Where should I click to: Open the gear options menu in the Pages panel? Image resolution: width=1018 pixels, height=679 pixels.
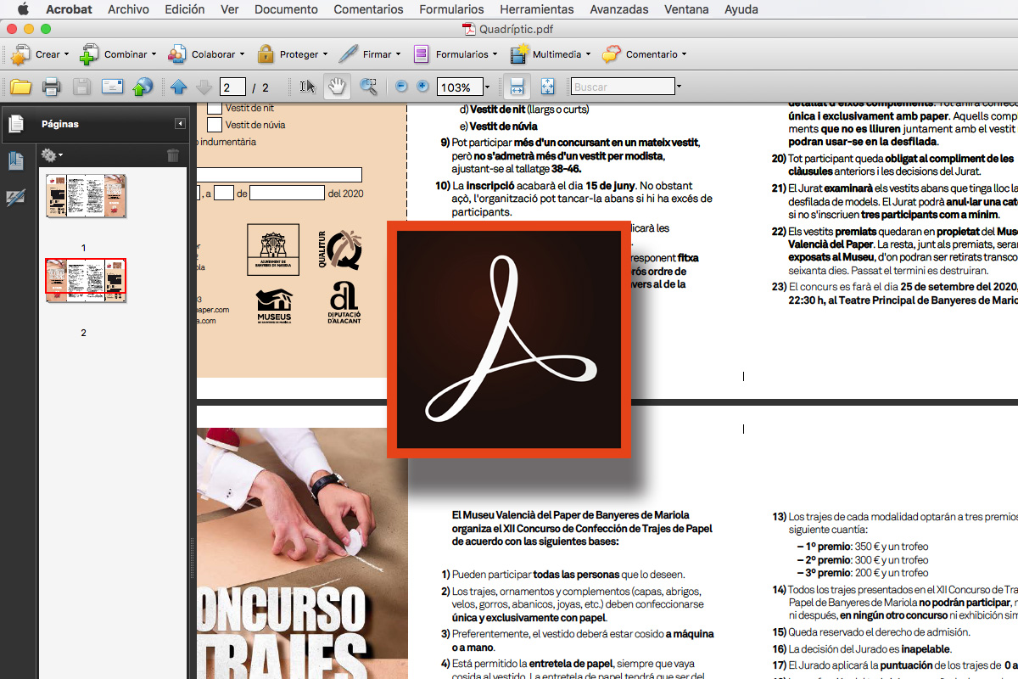[52, 155]
